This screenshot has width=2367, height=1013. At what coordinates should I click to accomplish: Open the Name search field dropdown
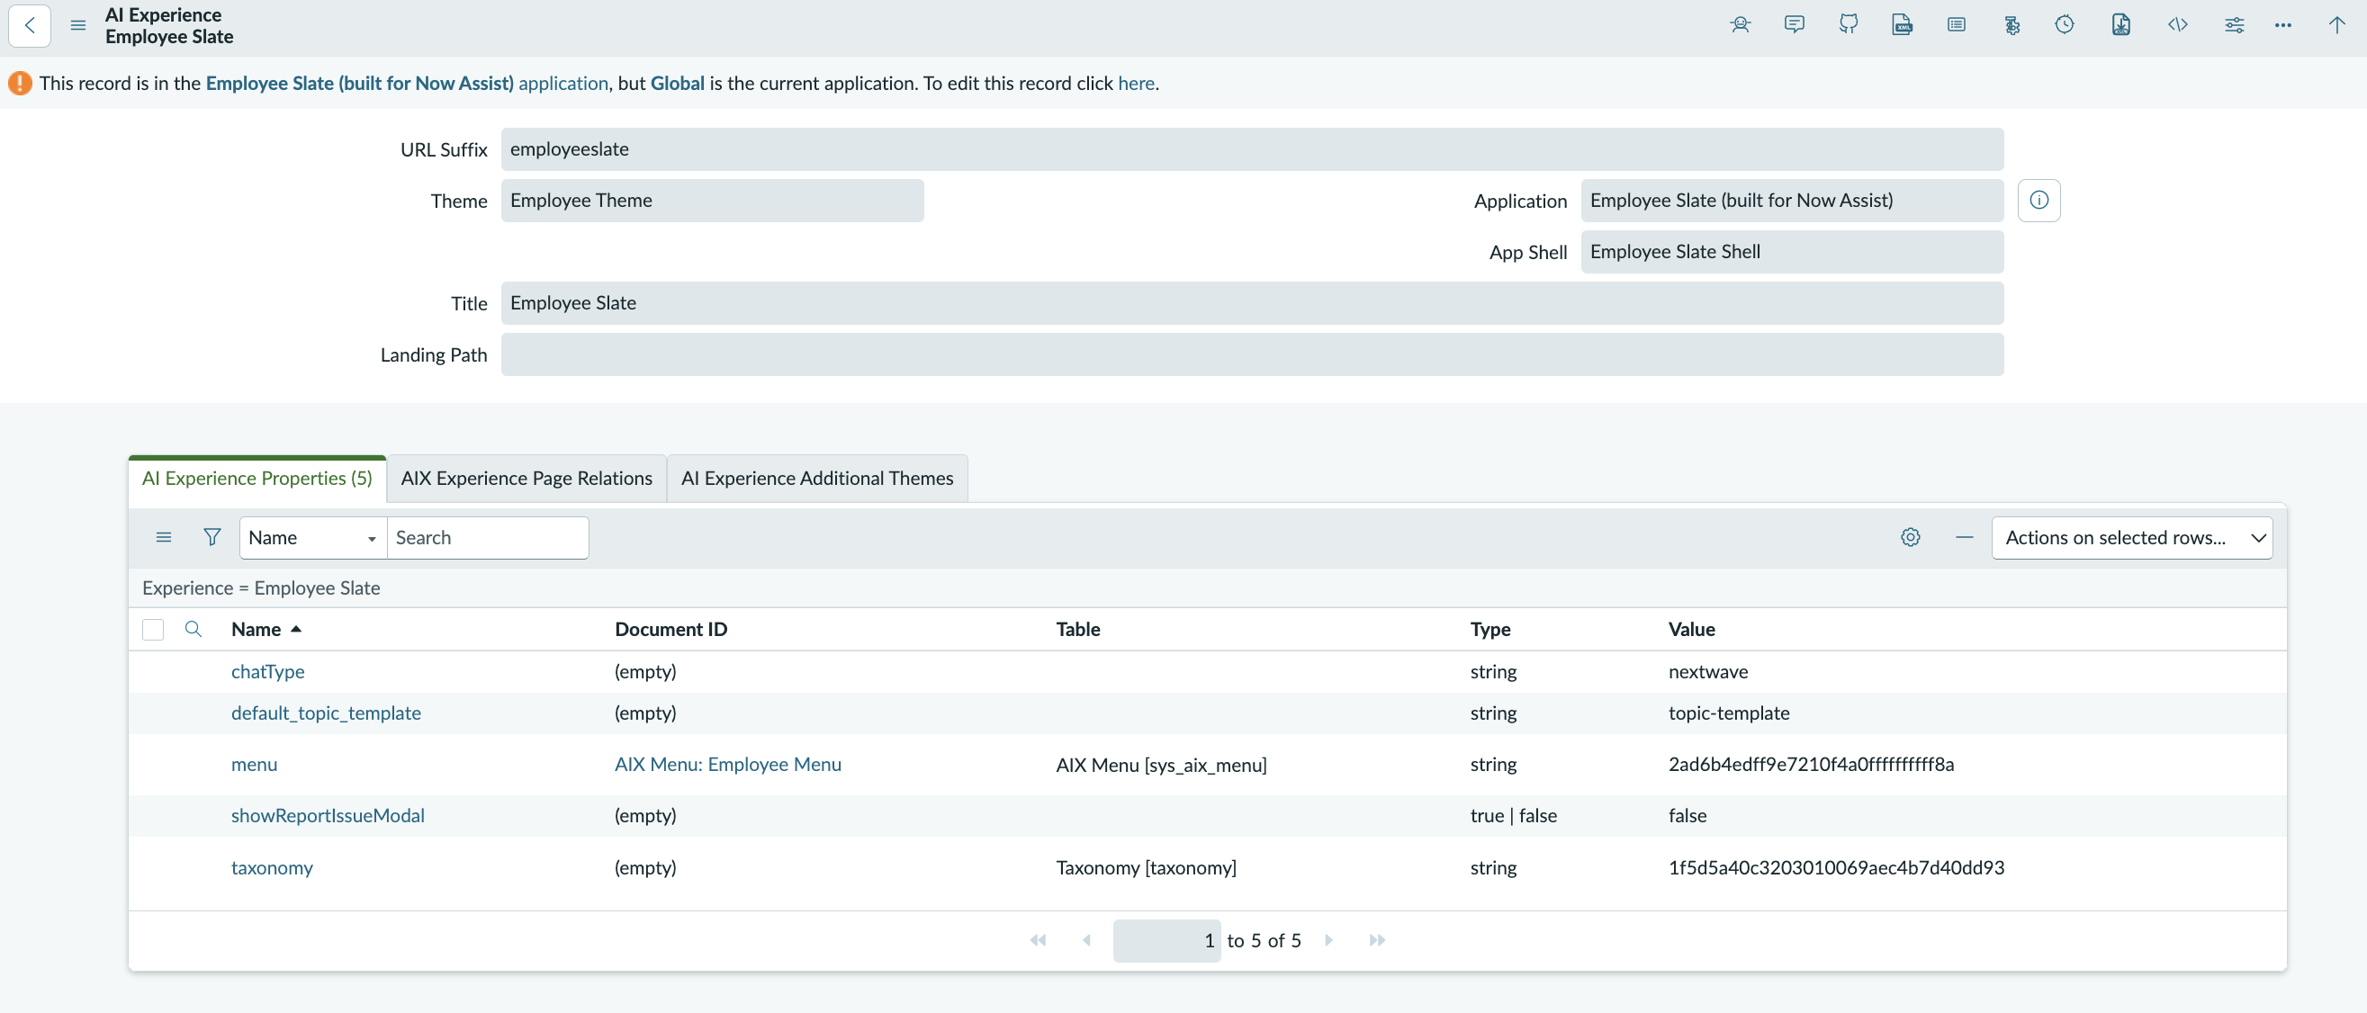click(x=313, y=537)
